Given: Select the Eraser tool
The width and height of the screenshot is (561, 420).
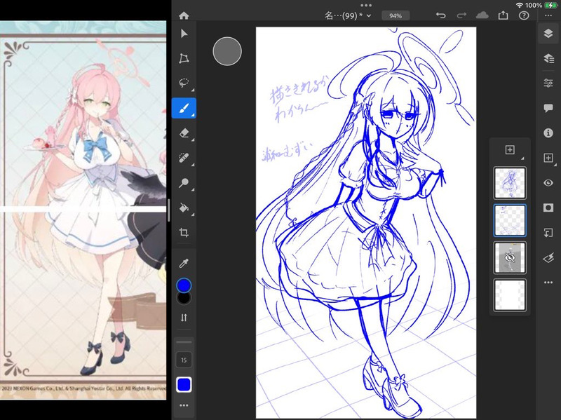Looking at the screenshot, I should (184, 133).
